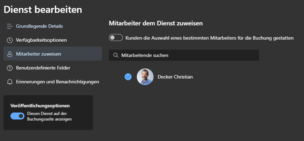Select the name Decker Christian
This screenshot has width=304, height=141.
click(175, 77)
